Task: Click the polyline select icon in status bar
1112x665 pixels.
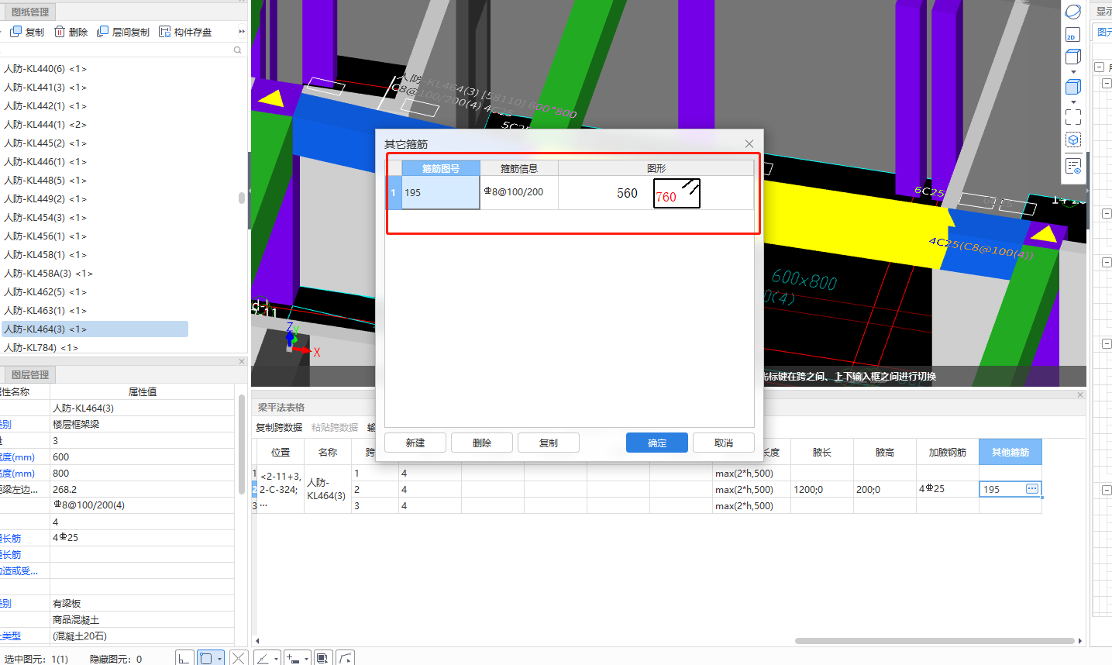Action: tap(346, 658)
